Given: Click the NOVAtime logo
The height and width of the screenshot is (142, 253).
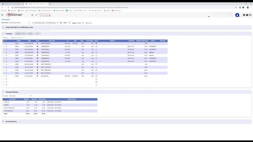Looking at the screenshot, I should click(14, 15).
